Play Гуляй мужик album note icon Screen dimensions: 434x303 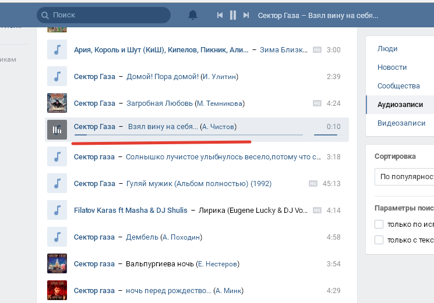click(57, 183)
